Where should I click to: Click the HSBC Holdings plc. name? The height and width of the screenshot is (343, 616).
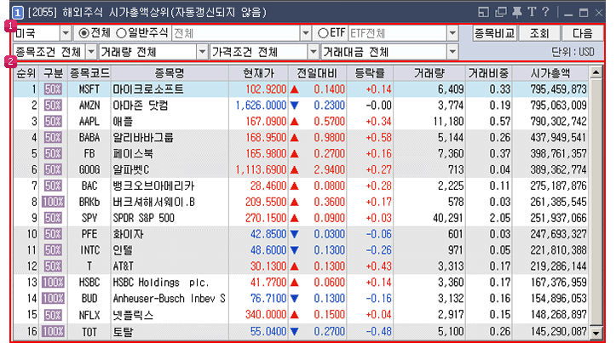click(x=161, y=283)
